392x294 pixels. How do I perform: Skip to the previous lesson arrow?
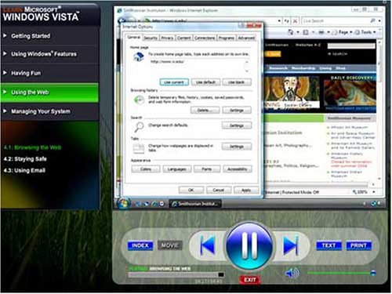coord(208,245)
